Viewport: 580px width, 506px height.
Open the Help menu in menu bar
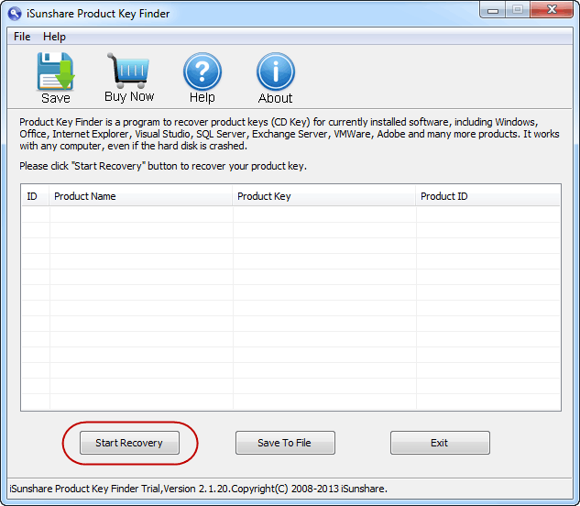coord(54,37)
